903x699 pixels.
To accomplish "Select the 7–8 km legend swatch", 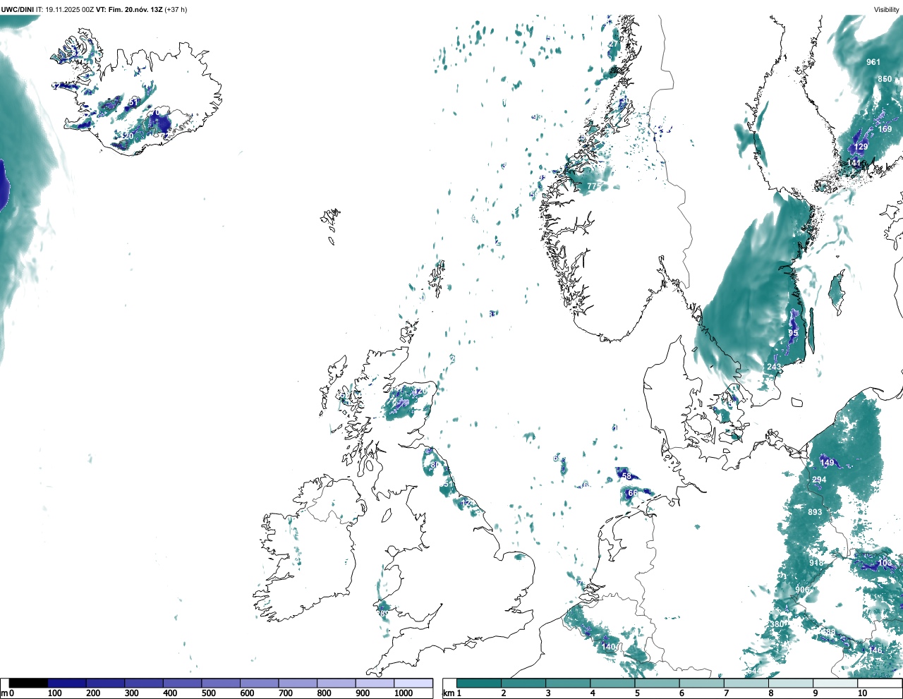I will tap(746, 683).
